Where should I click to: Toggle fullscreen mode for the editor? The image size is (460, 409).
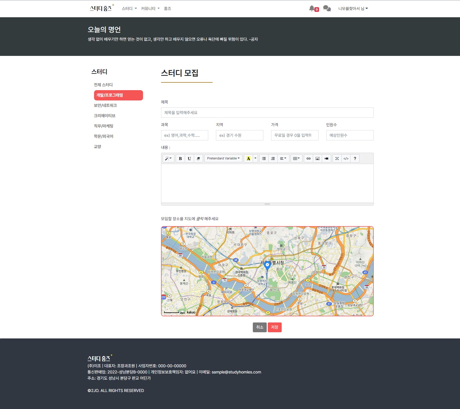[x=337, y=158]
